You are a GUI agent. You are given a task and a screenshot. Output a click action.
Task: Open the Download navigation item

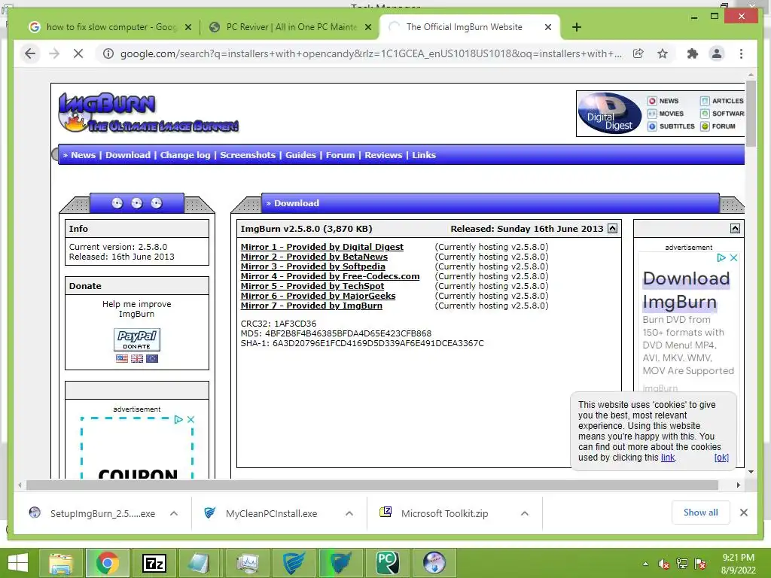point(128,155)
